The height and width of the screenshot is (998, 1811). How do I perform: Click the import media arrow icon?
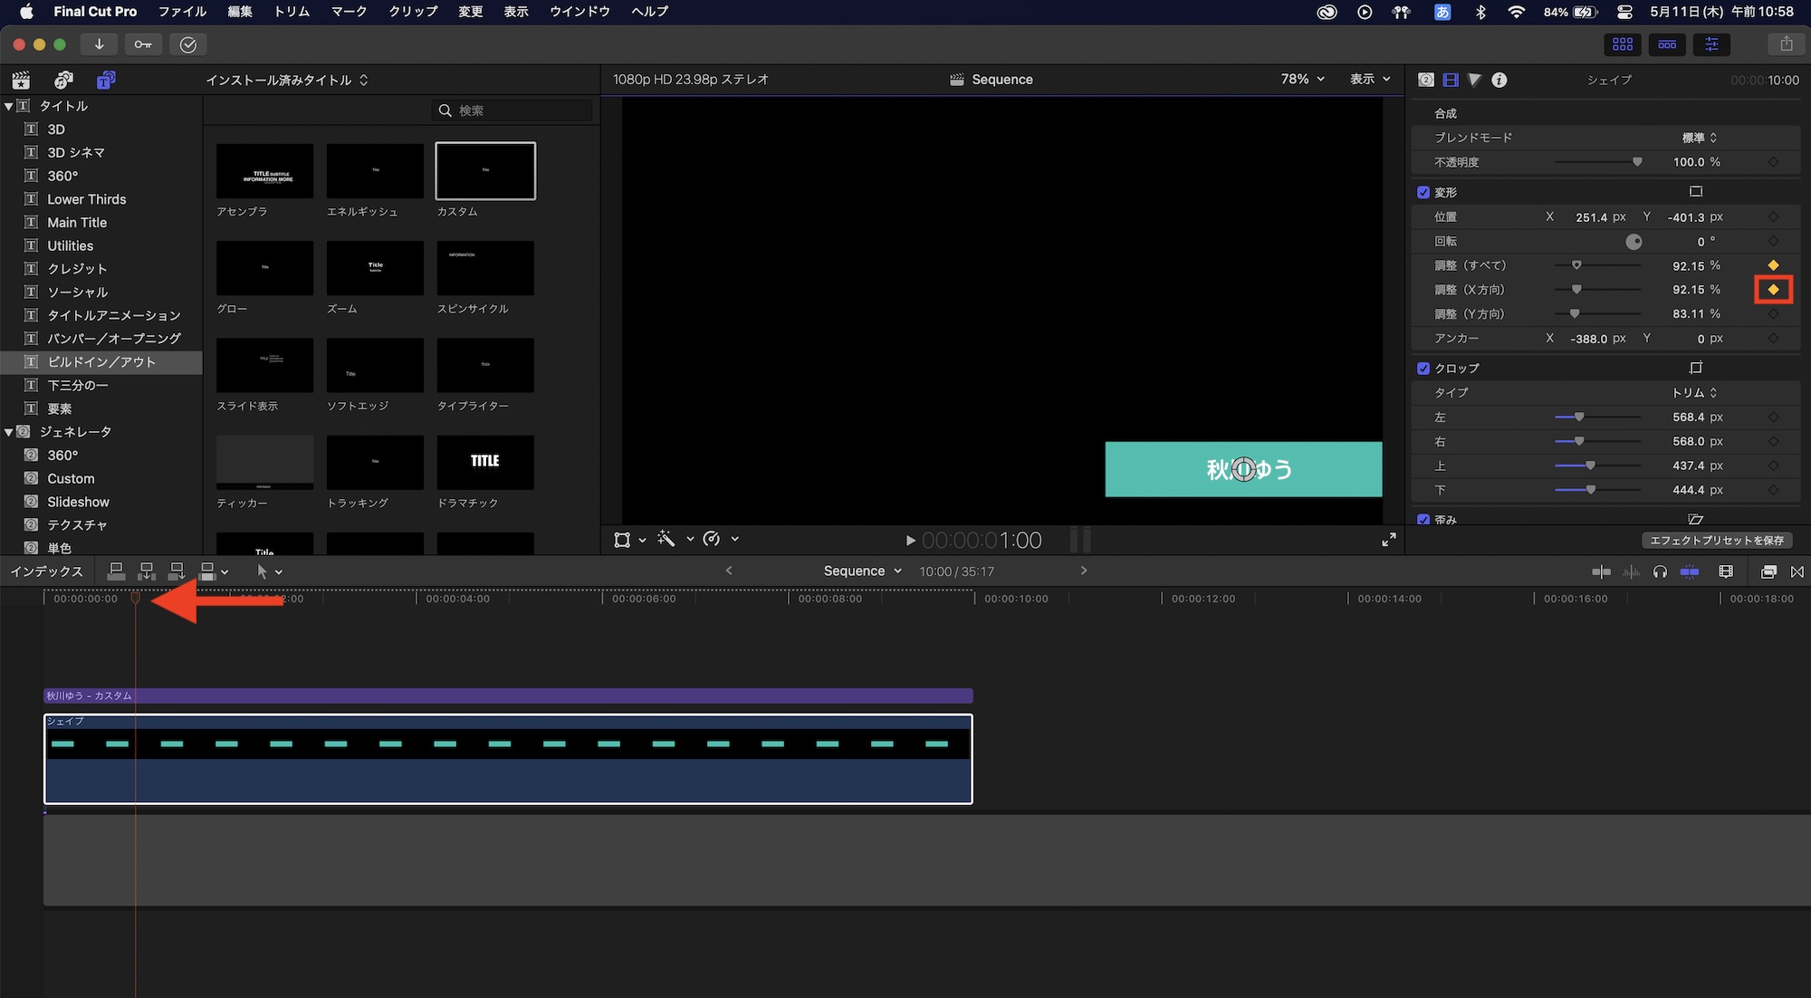click(x=99, y=43)
